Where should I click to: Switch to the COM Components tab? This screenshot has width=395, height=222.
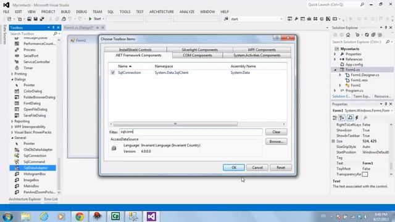click(197, 55)
